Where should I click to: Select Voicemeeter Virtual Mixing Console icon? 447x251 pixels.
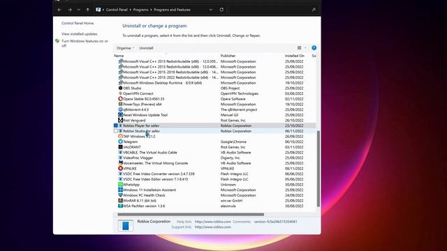[120, 163]
